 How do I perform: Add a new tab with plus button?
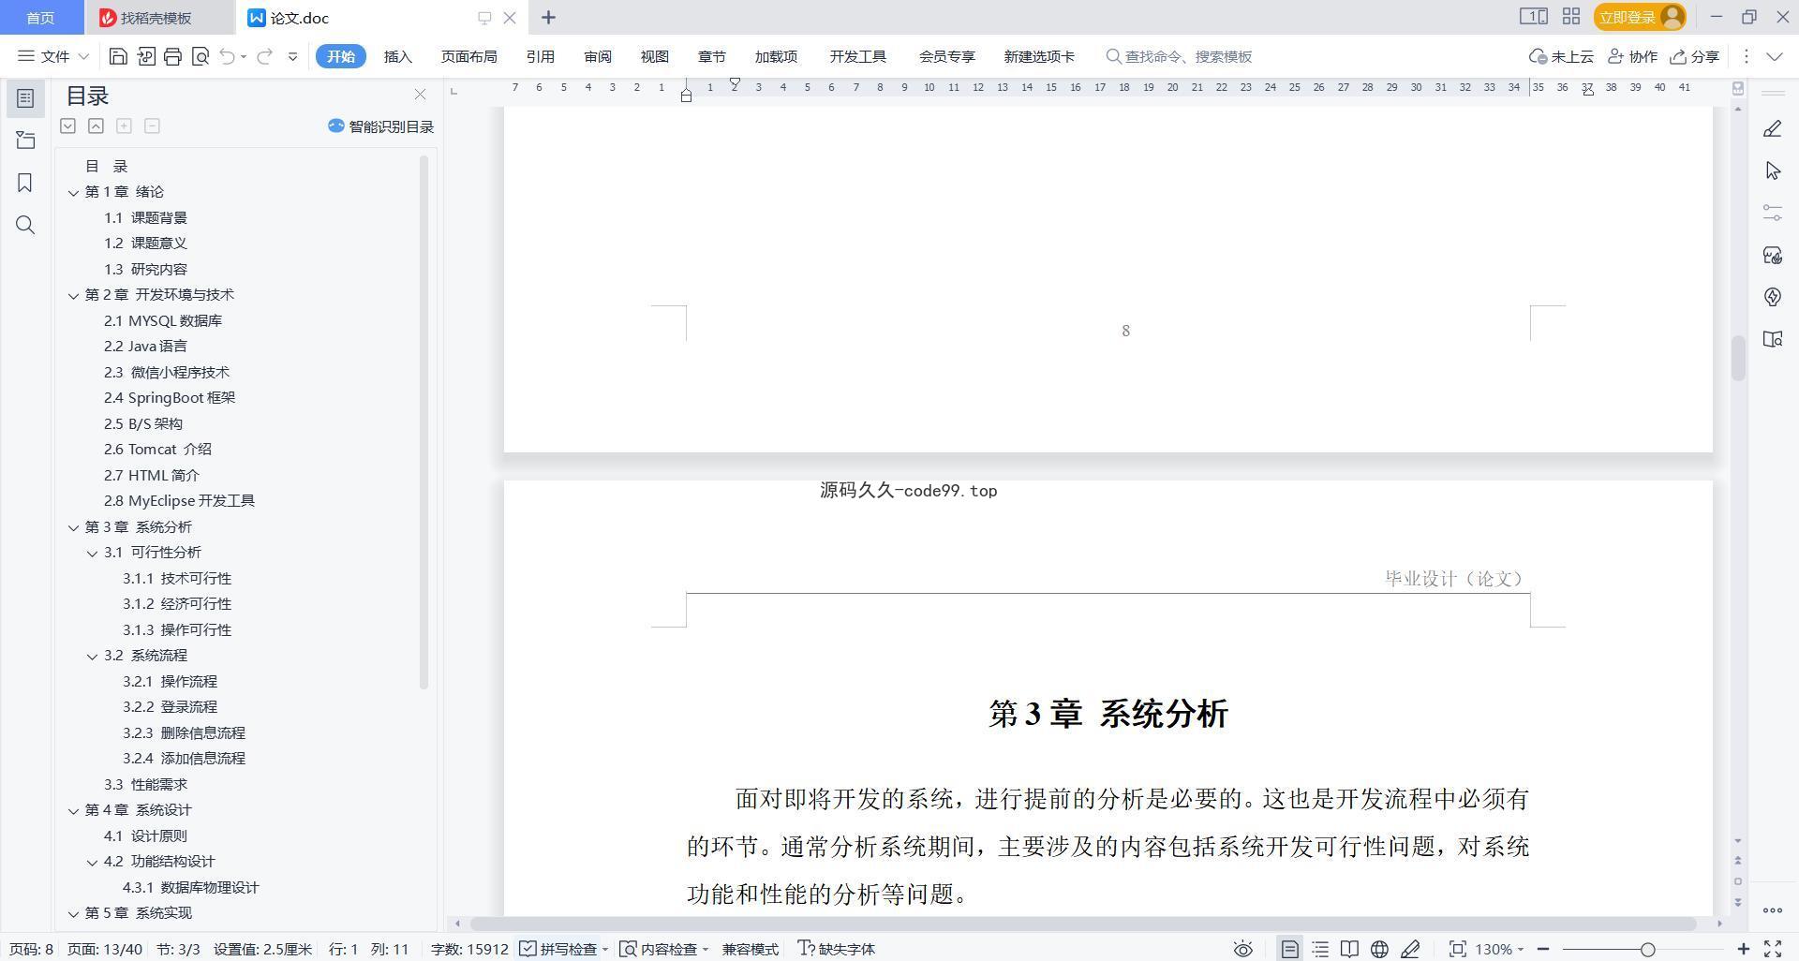[x=549, y=17]
